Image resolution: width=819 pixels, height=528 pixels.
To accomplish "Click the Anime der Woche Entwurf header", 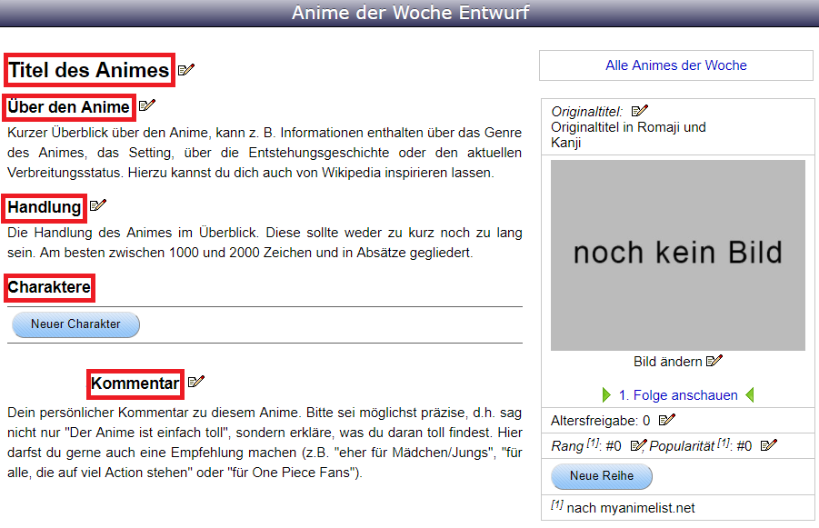I will pyautogui.click(x=410, y=13).
